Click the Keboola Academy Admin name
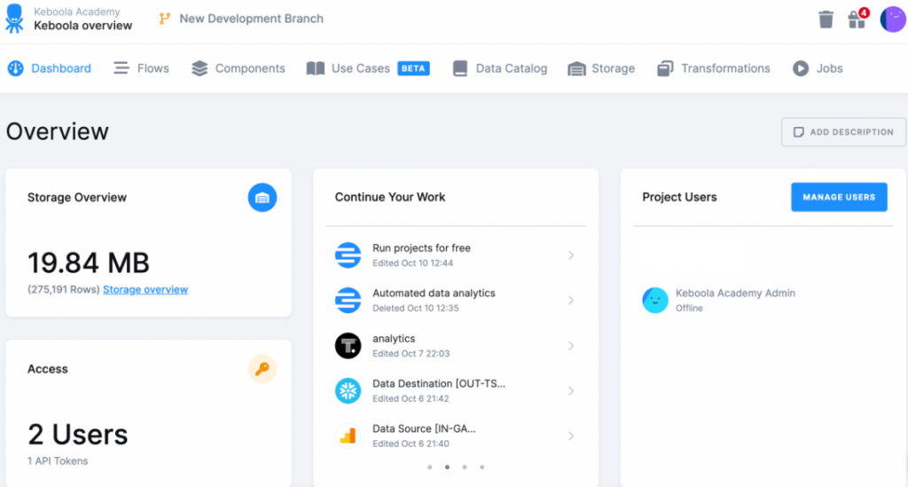This screenshot has width=908, height=487. tap(735, 293)
